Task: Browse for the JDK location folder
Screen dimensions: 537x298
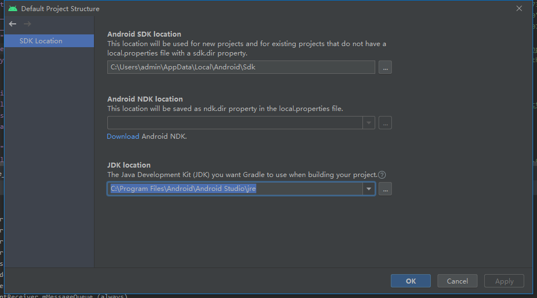Action: (385, 189)
